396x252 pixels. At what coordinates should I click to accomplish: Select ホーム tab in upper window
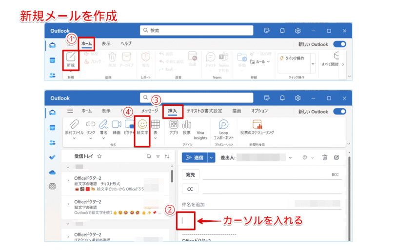87,43
